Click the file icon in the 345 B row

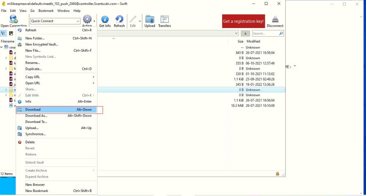pos(11,84)
